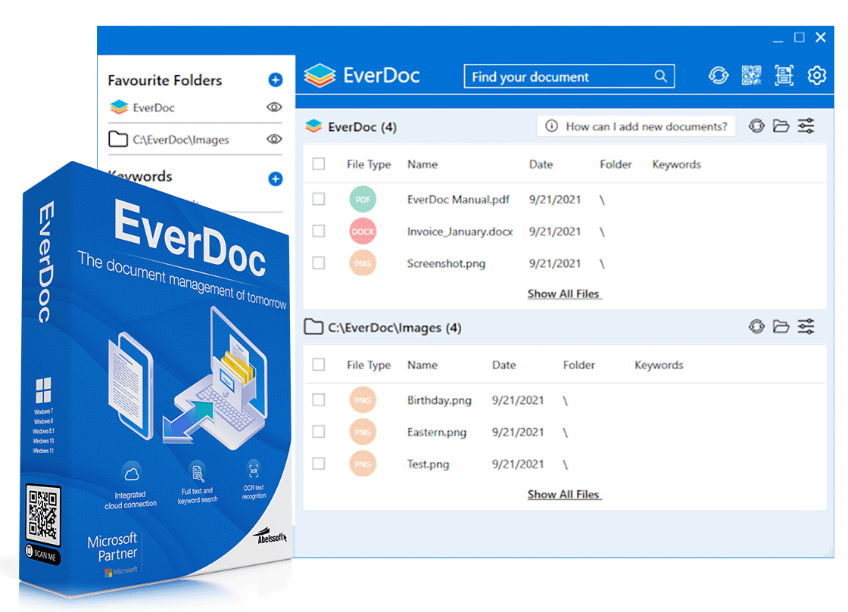Click the EverDoc (4) section title

tap(362, 127)
